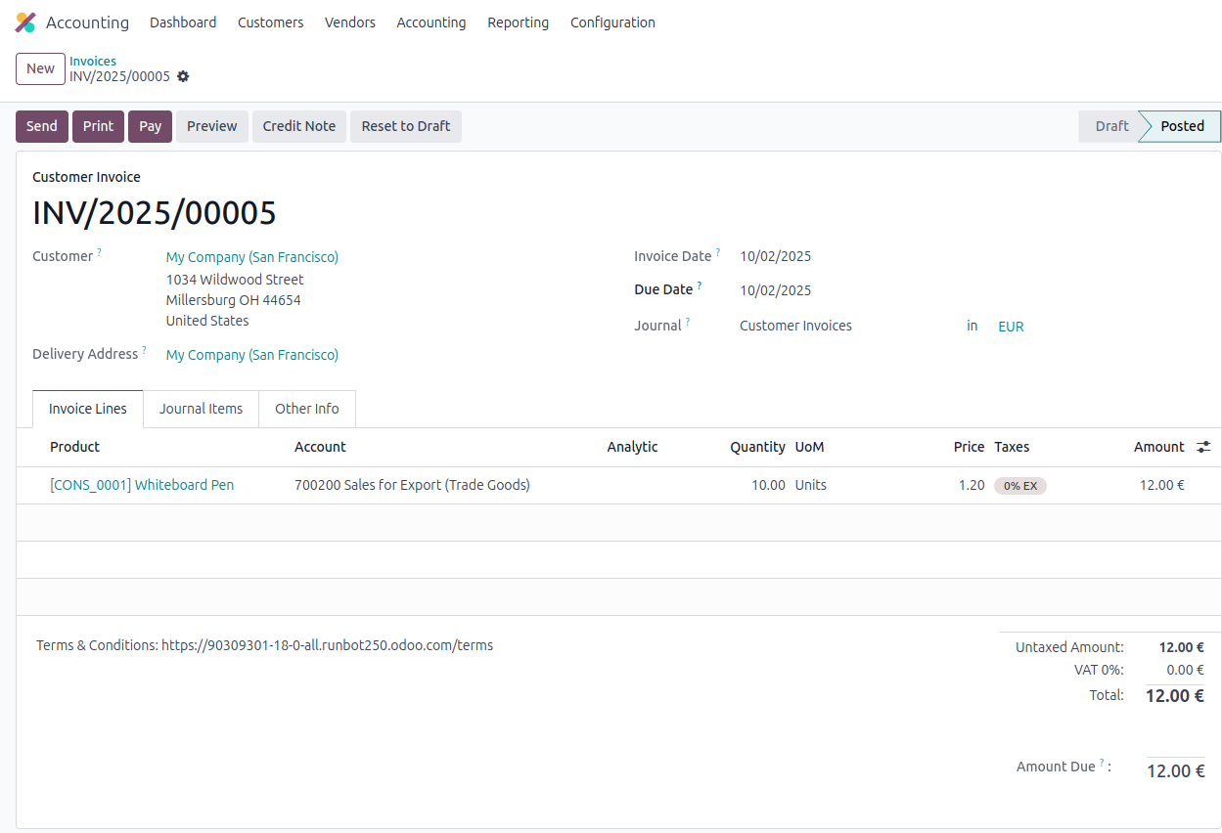Click the Due Date help question mark
Viewport: 1222px width, 833px height.
pos(699,285)
